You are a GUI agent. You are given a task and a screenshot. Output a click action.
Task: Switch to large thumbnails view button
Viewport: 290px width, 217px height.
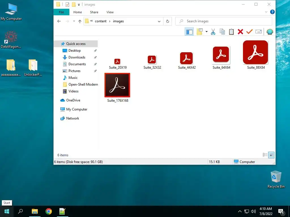click(x=271, y=155)
